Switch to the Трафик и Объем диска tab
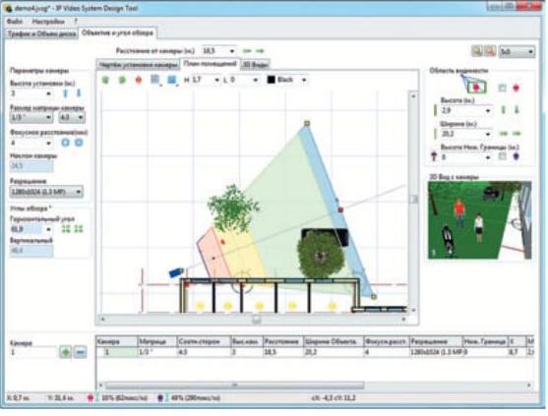 coord(42,33)
